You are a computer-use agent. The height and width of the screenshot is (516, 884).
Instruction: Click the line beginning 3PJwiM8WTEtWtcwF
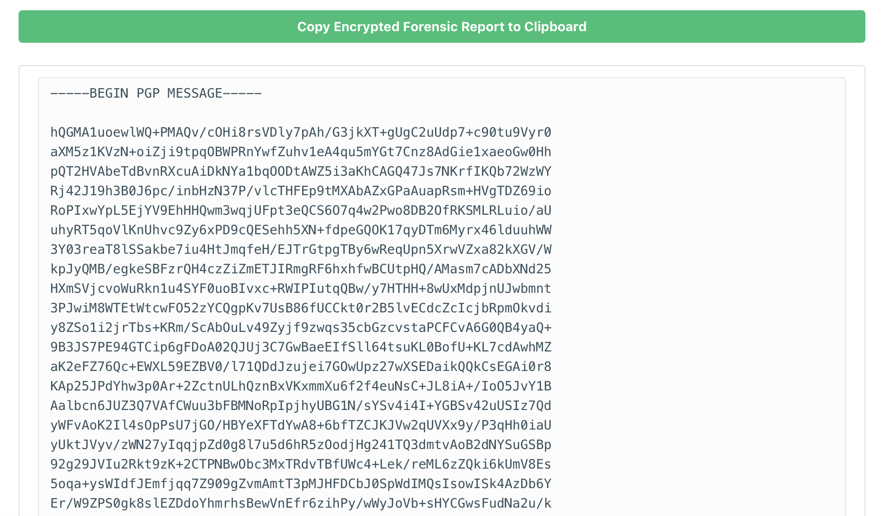300,308
